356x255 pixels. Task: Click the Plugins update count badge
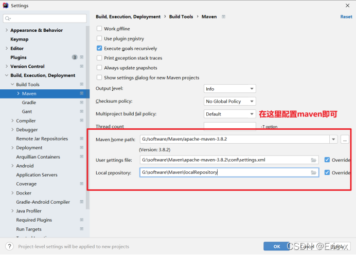[x=75, y=57]
